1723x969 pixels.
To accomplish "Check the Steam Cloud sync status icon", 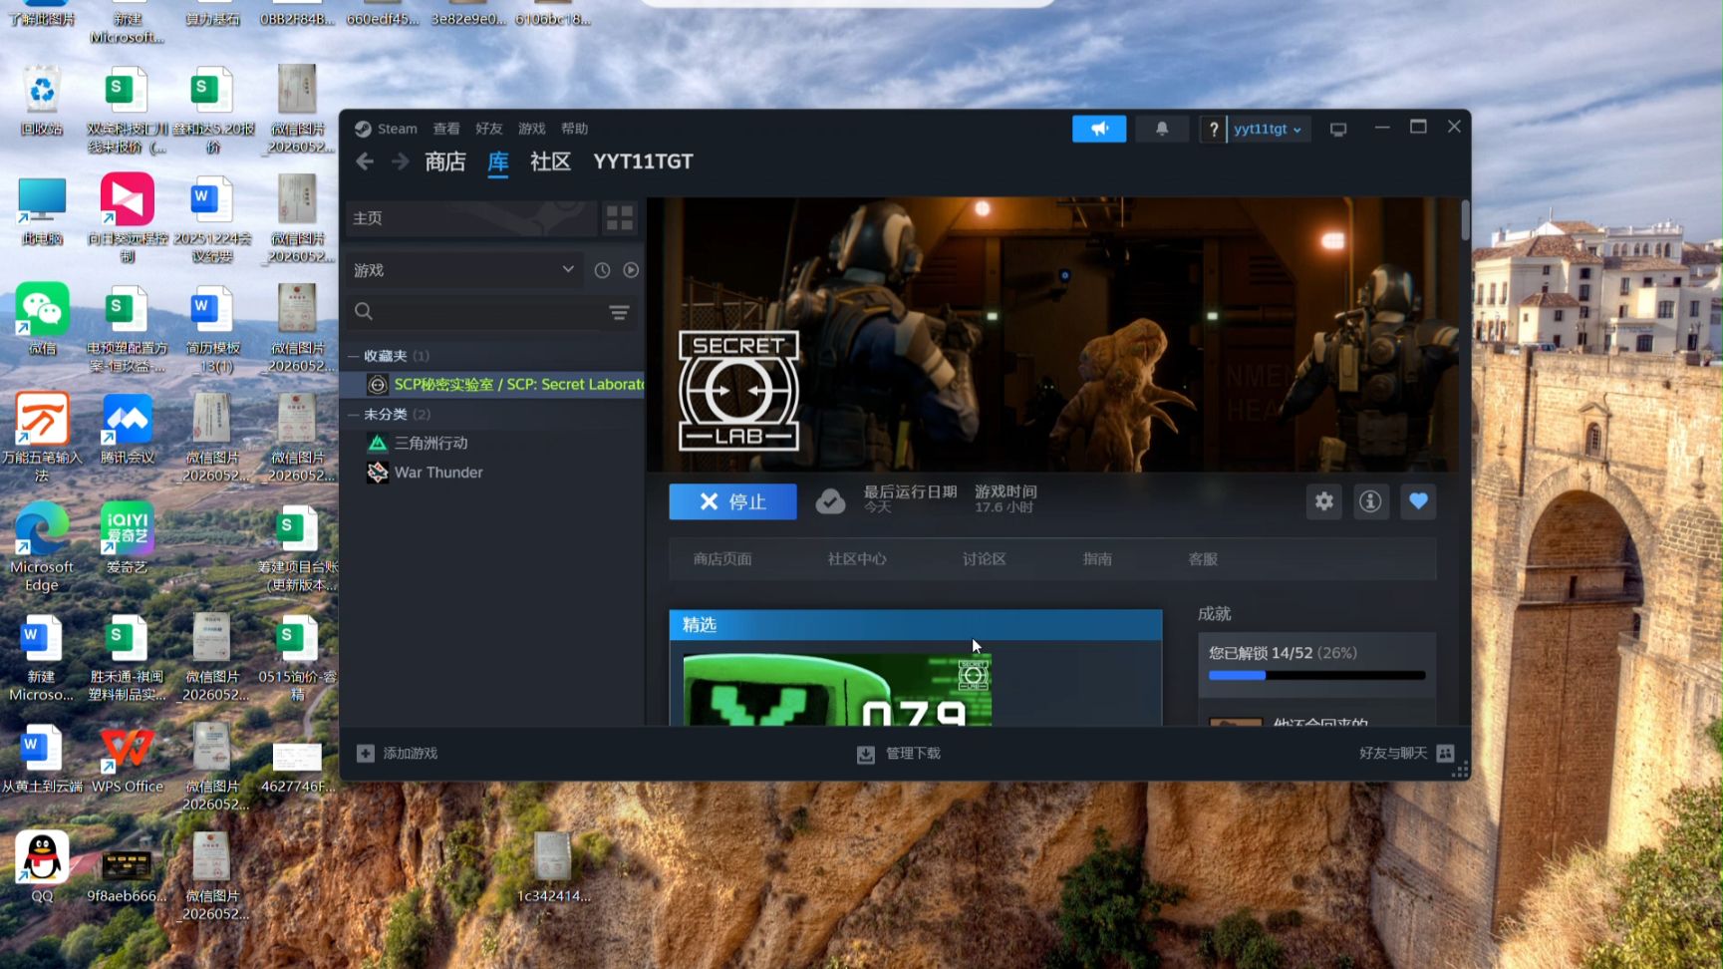I will tap(830, 501).
